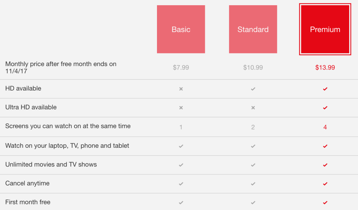Click the Basic Cancel anytime checkmark

pos(181,183)
